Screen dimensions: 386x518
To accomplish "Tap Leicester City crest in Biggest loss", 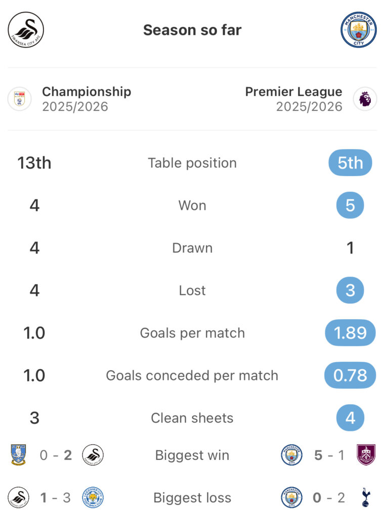I will [x=93, y=498].
